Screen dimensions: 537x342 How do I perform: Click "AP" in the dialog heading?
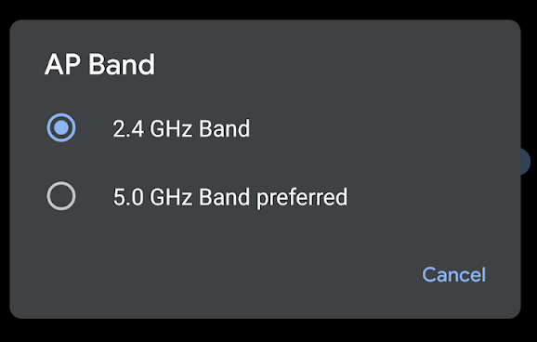point(62,64)
